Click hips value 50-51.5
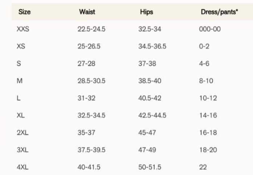This screenshot has height=175, width=253. [150, 167]
